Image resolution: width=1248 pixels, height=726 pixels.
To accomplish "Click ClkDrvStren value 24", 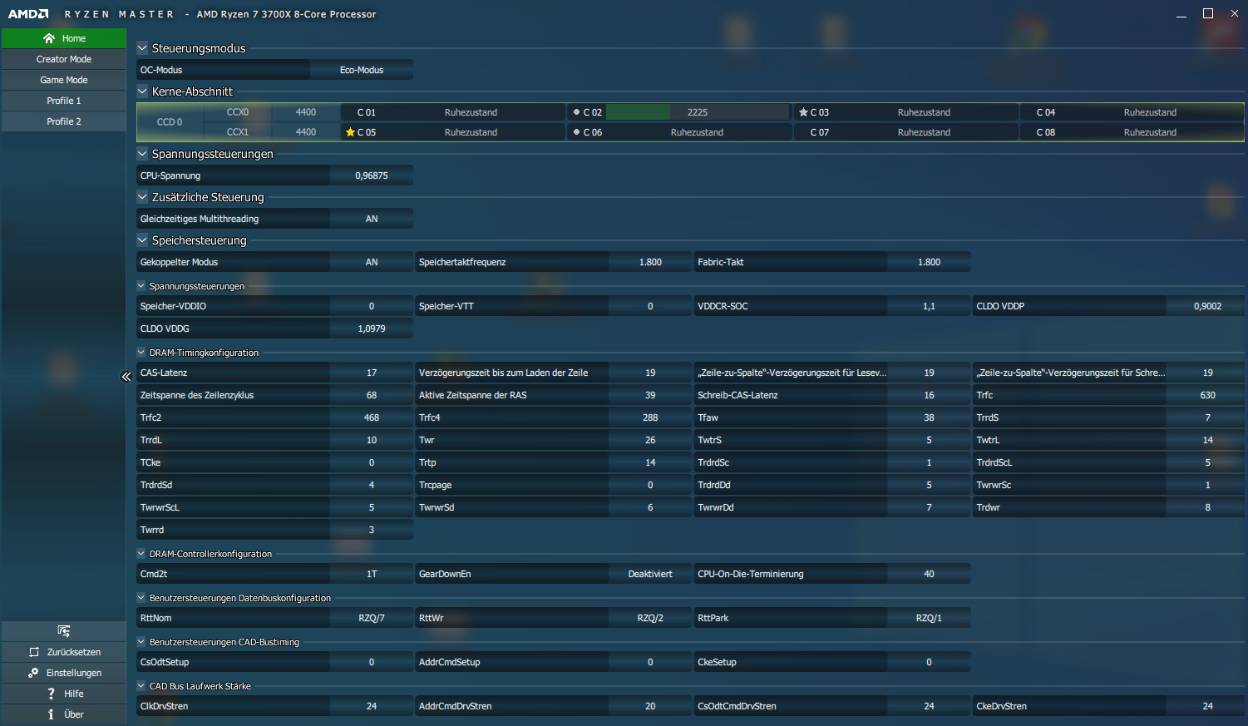I will [x=372, y=706].
